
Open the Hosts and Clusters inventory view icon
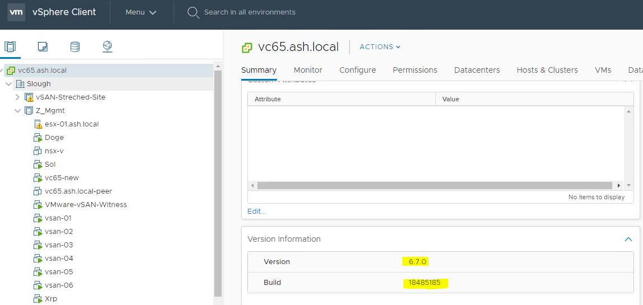tap(10, 46)
